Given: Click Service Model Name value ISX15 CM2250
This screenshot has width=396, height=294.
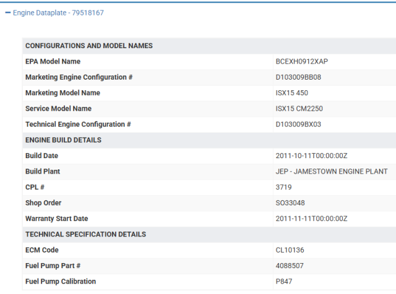Looking at the screenshot, I should click(x=299, y=109).
